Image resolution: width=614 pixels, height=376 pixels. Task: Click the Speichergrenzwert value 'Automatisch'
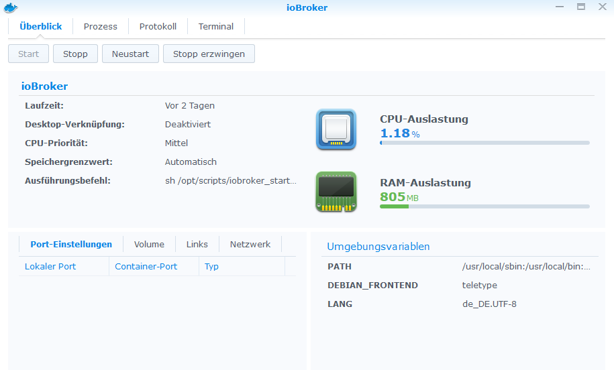(x=191, y=162)
